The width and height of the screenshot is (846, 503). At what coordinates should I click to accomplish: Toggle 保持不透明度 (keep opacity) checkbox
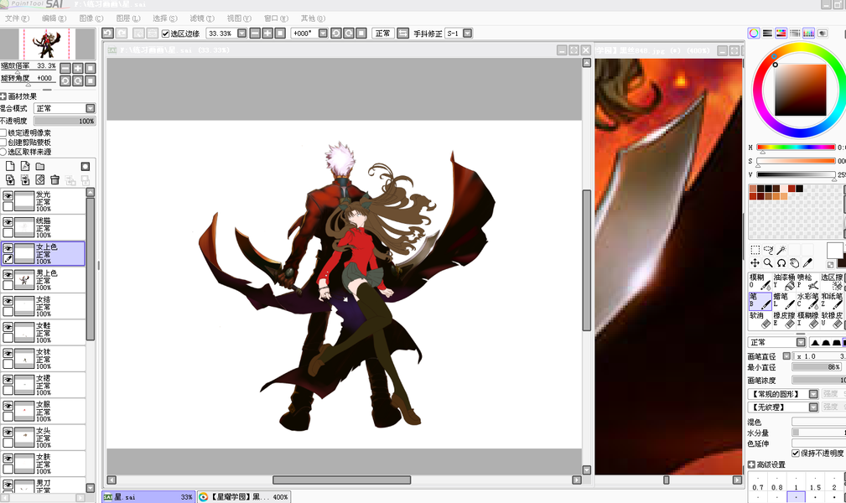796,454
